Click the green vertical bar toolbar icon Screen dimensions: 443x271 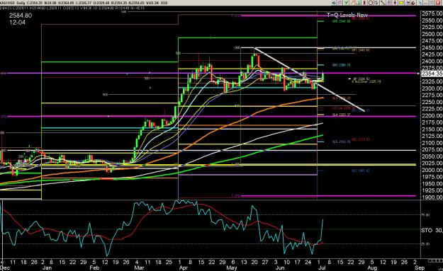(359, 3)
